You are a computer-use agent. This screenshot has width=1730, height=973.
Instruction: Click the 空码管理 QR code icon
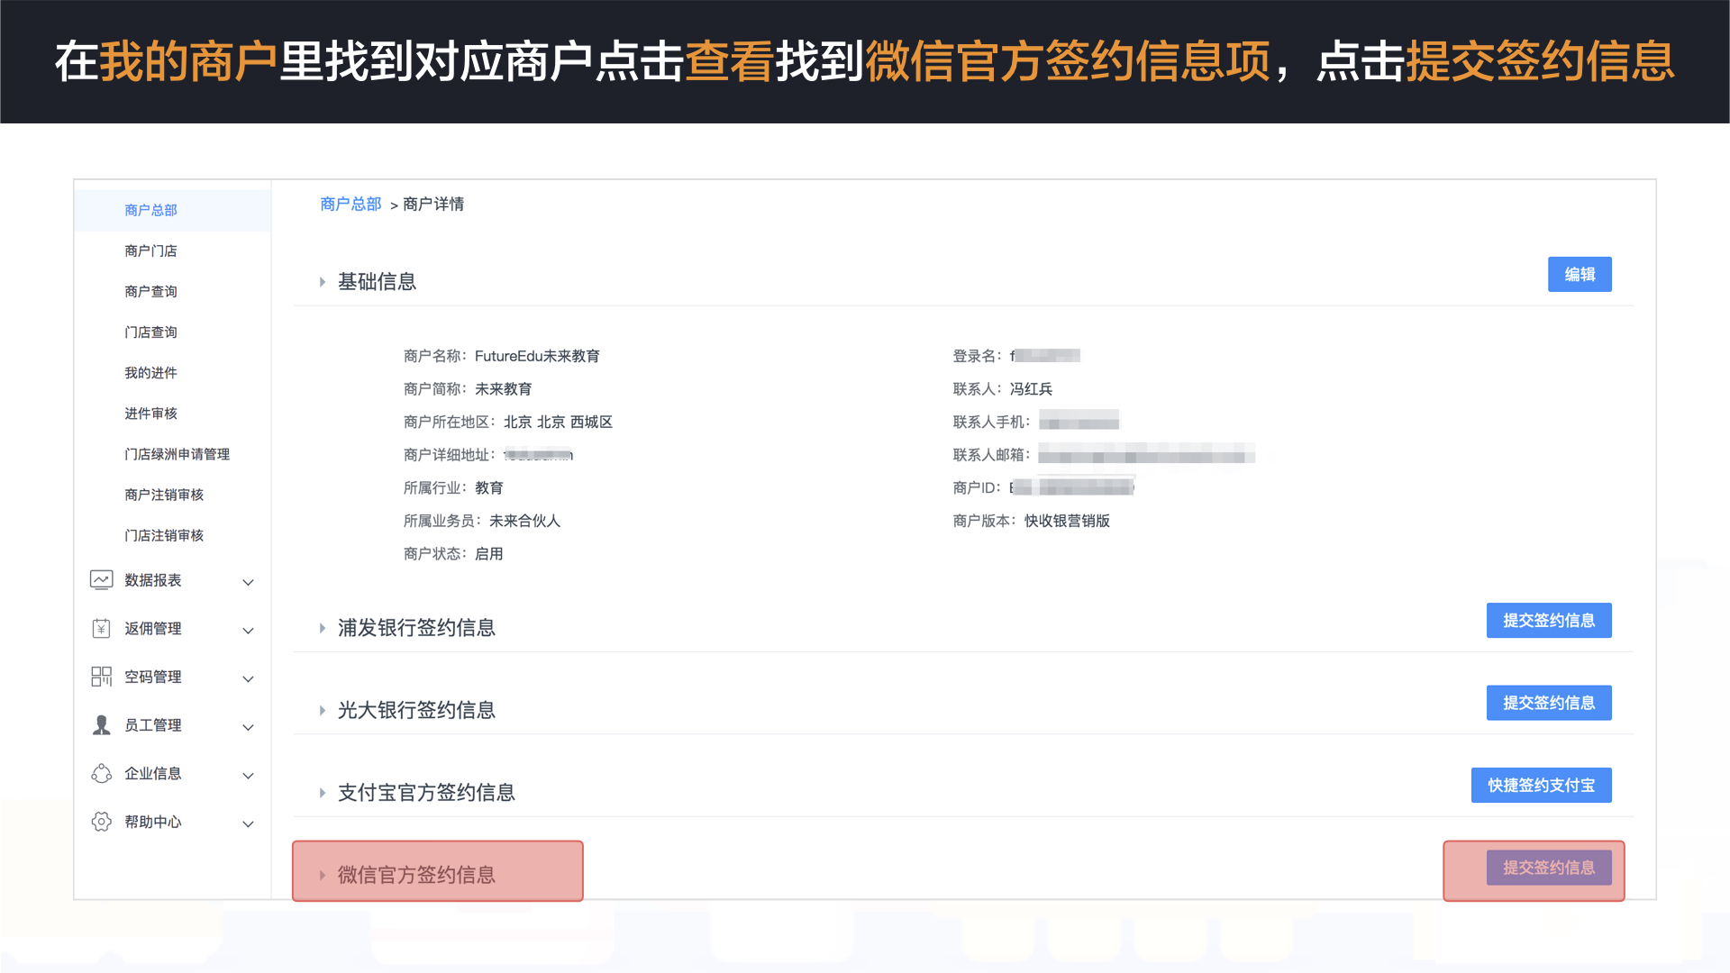pos(101,677)
